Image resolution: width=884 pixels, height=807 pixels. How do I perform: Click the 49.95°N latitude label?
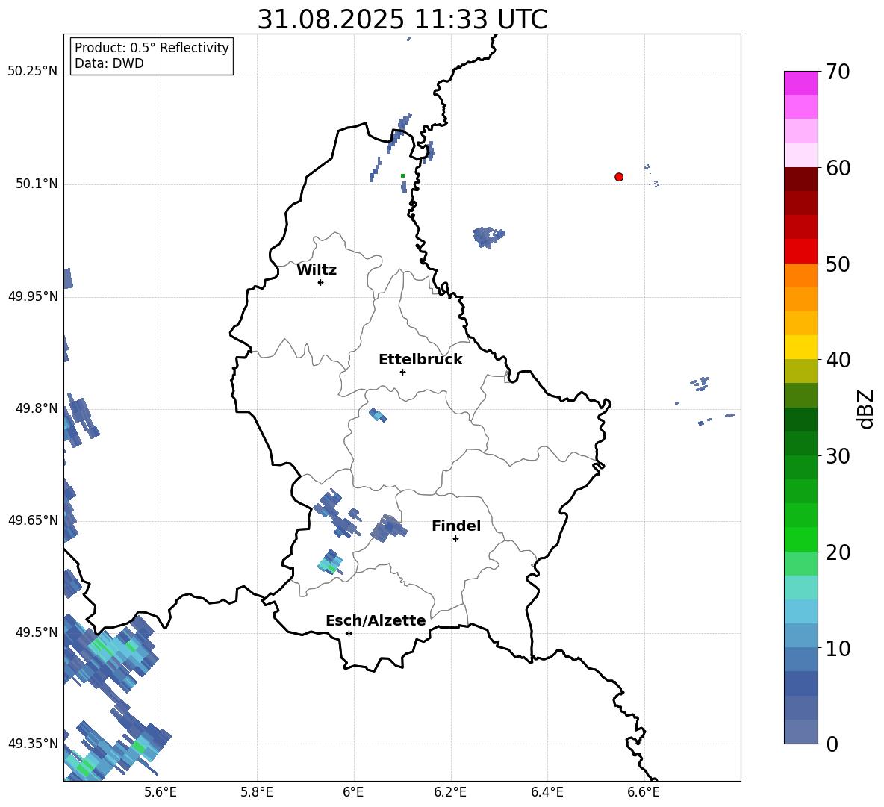point(33,296)
